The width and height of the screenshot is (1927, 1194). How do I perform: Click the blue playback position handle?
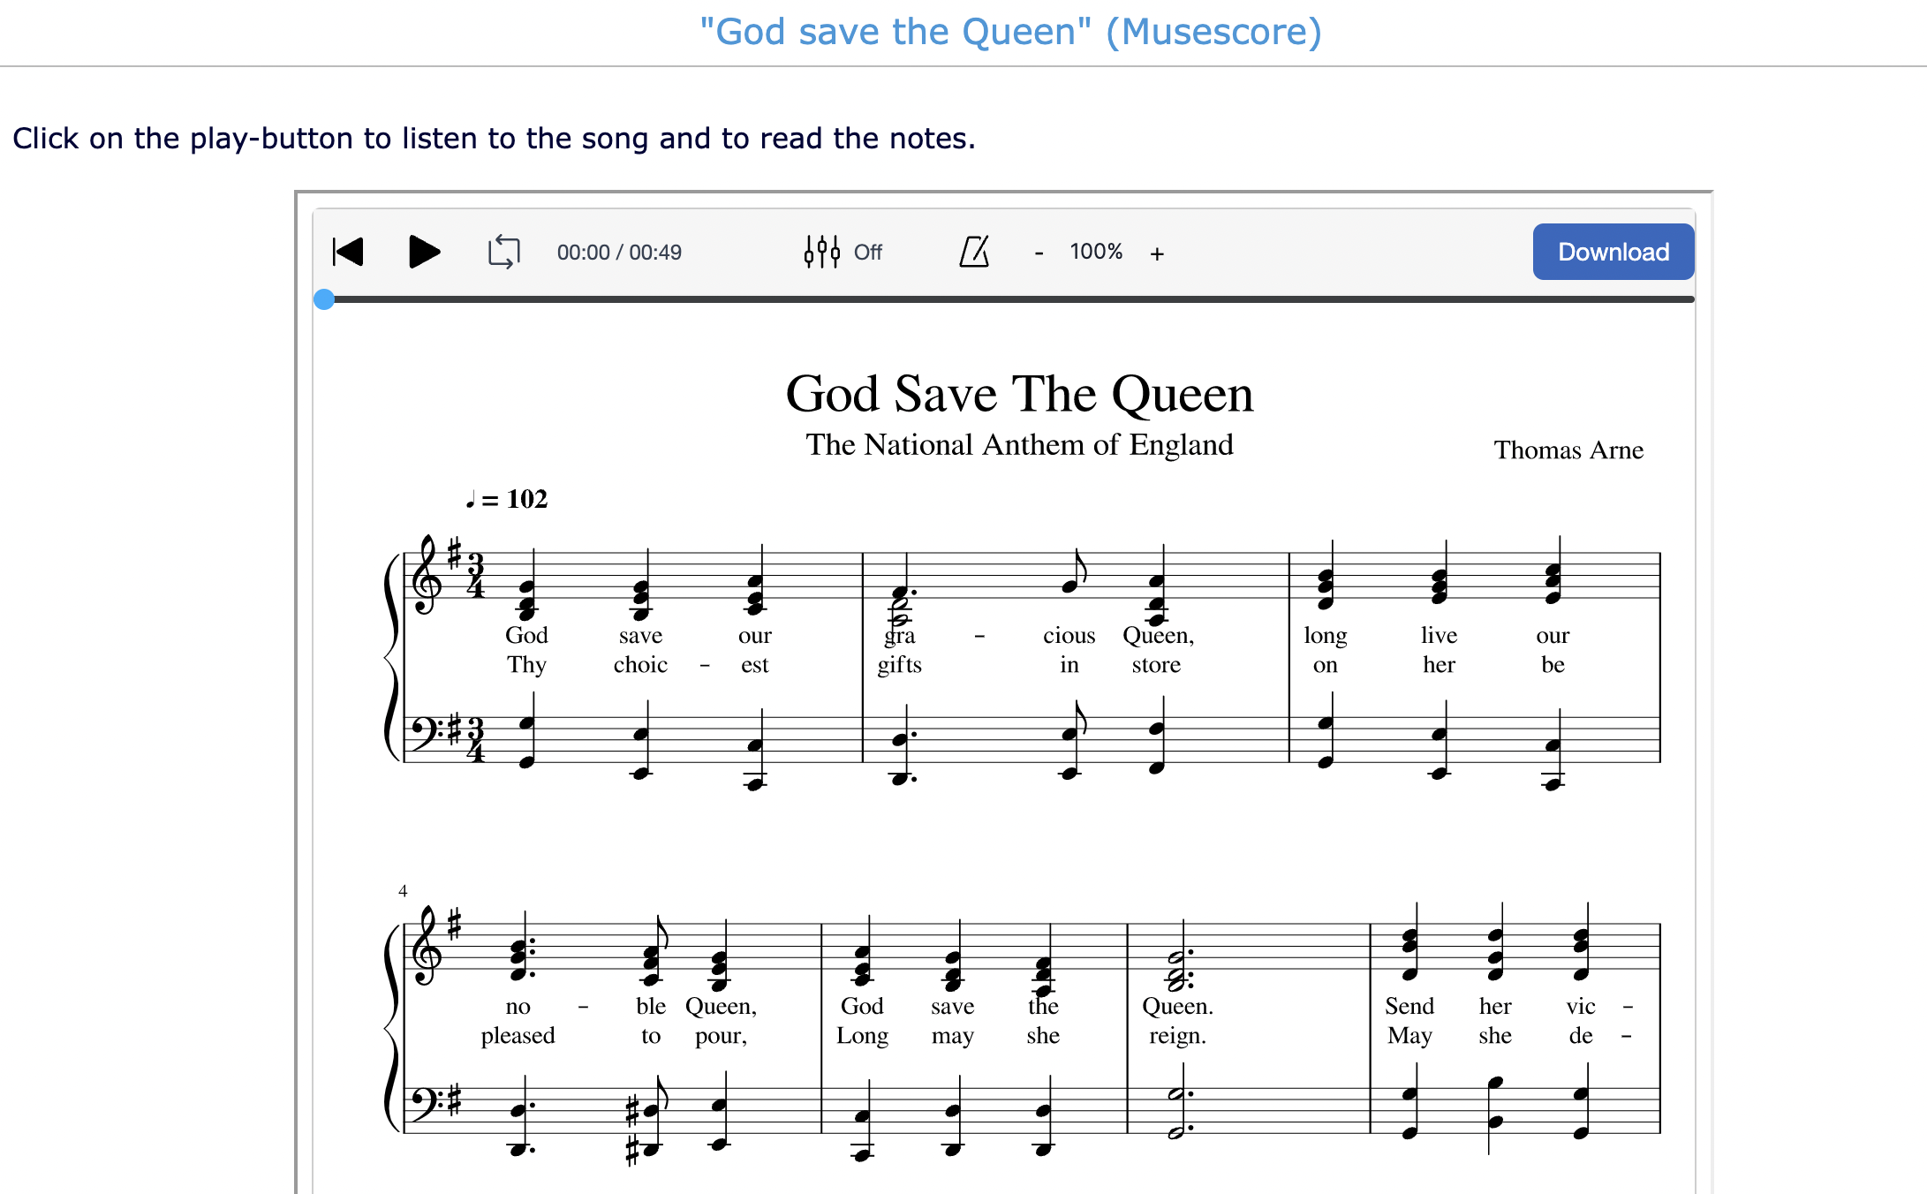click(x=324, y=299)
